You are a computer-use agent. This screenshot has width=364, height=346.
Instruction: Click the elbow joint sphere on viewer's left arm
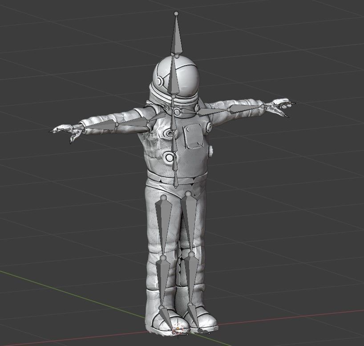click(x=117, y=125)
